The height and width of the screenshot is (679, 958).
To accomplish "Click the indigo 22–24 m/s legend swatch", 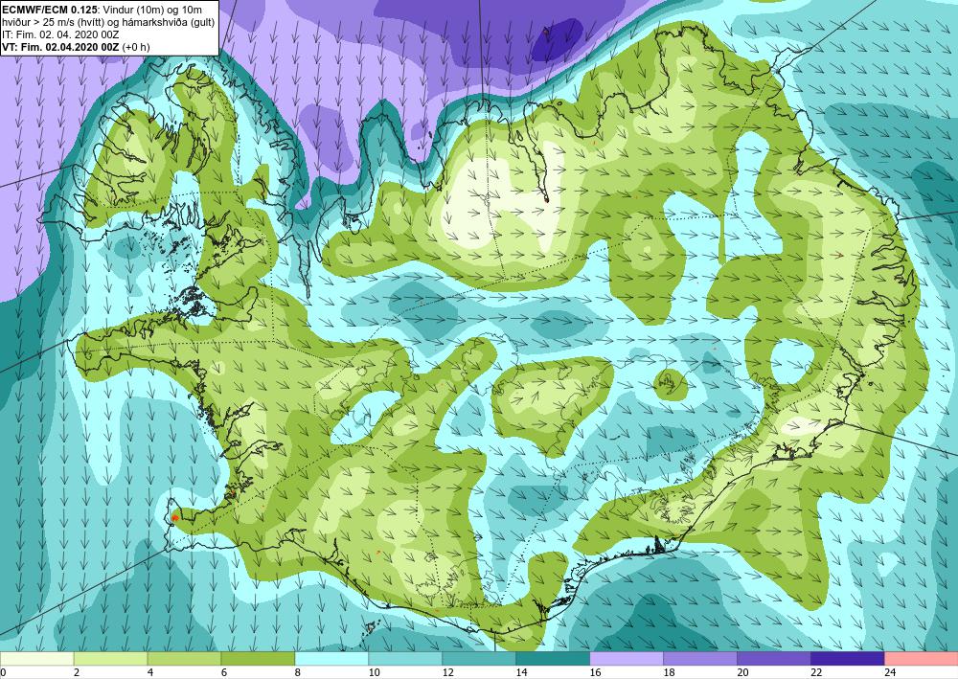I will [x=848, y=658].
